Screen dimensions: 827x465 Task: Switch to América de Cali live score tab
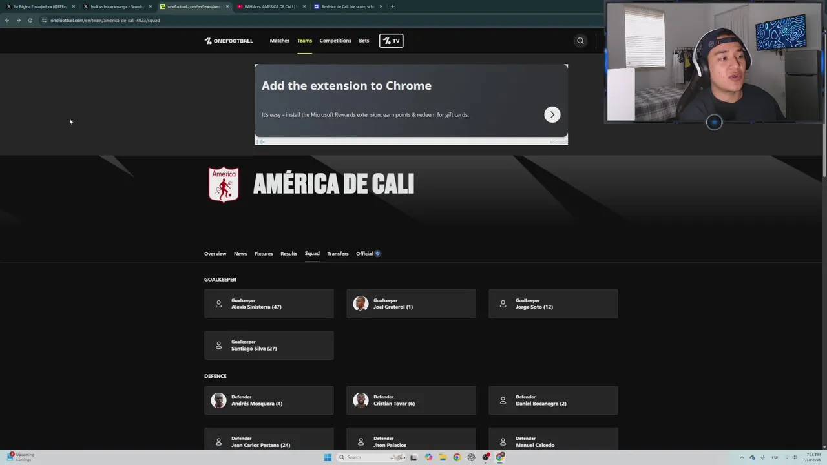click(x=348, y=6)
